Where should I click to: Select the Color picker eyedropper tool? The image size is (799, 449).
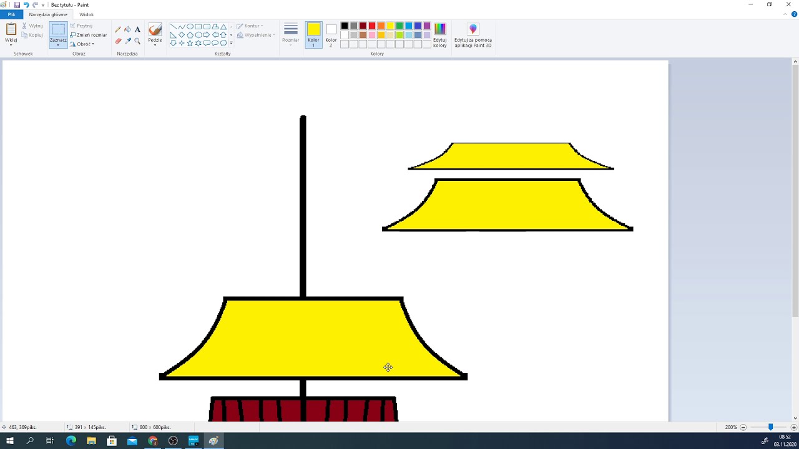(x=127, y=41)
